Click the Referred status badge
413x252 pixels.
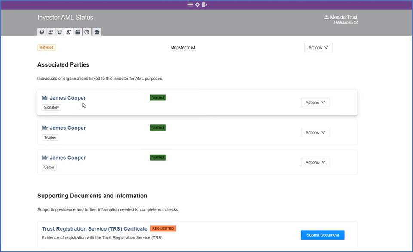coord(46,47)
